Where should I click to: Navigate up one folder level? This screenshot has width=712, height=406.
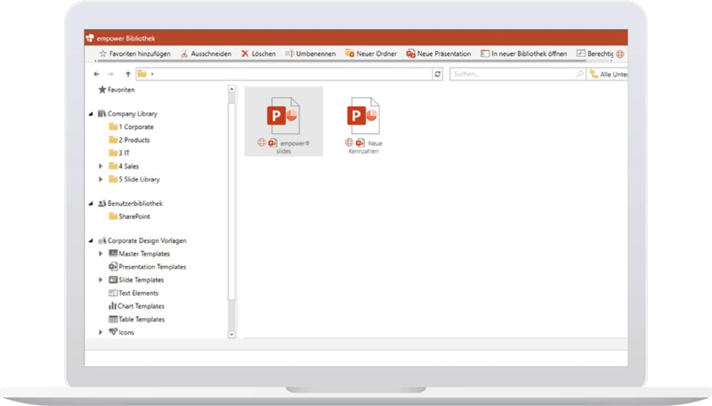pos(128,74)
